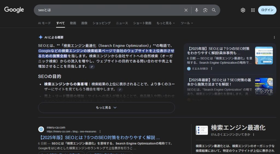Image resolution: width=280 pixels, height=154 pixels.
Task: Open the Google apps grid icon
Action: [253, 10]
